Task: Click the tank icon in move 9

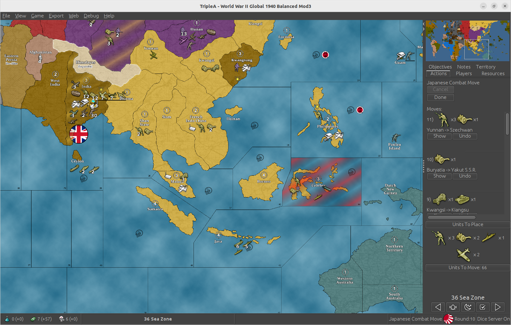Action: click(x=462, y=199)
